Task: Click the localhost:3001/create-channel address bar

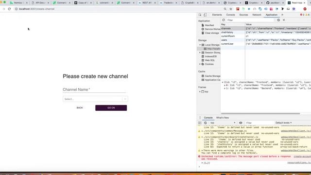Action: (36, 9)
